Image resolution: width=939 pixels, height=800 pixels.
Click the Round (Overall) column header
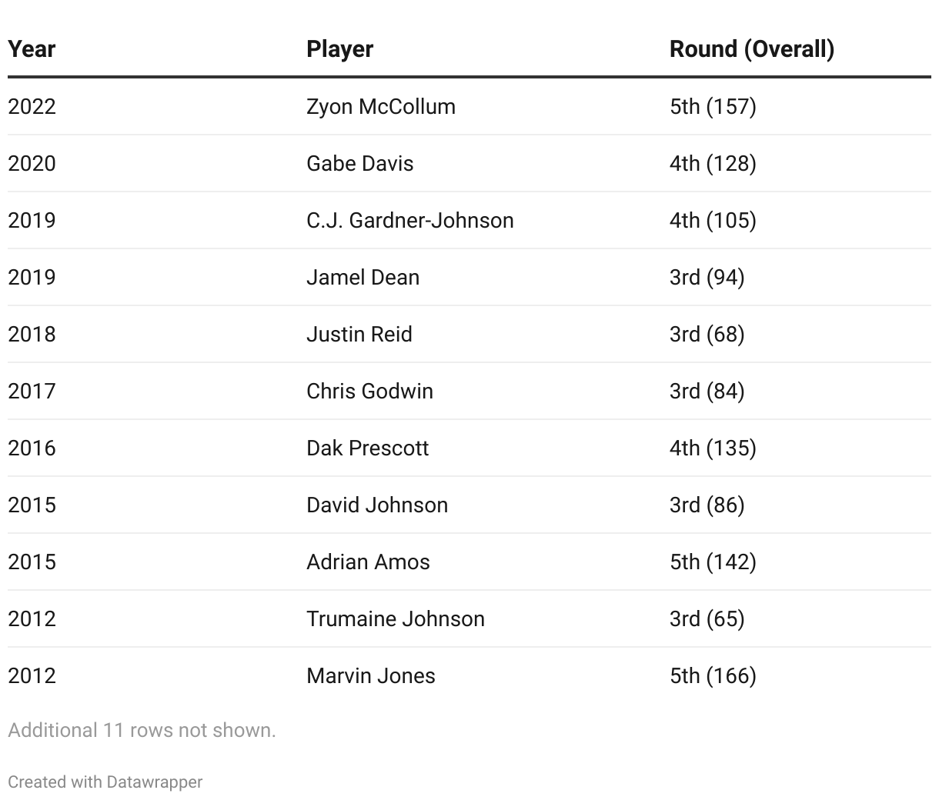(751, 49)
